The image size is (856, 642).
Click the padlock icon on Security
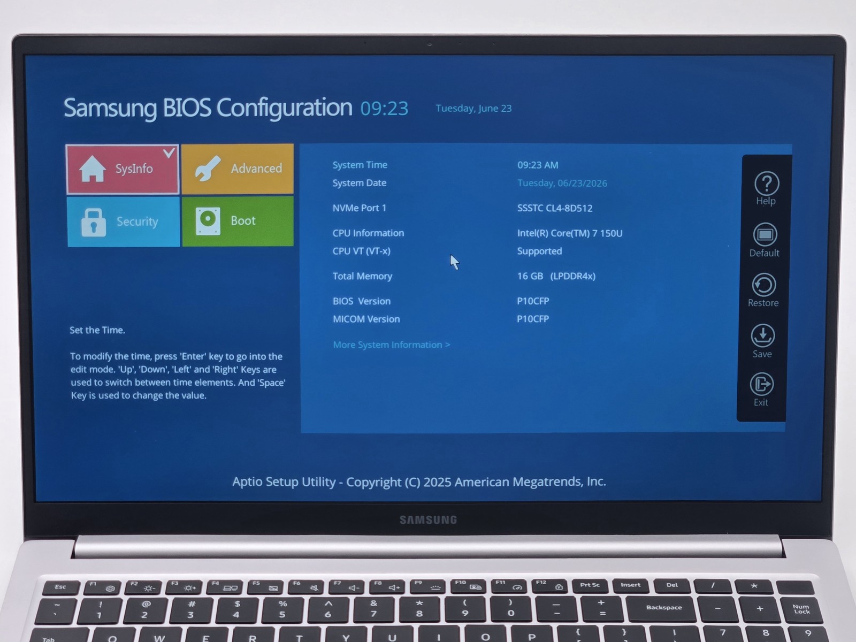94,221
